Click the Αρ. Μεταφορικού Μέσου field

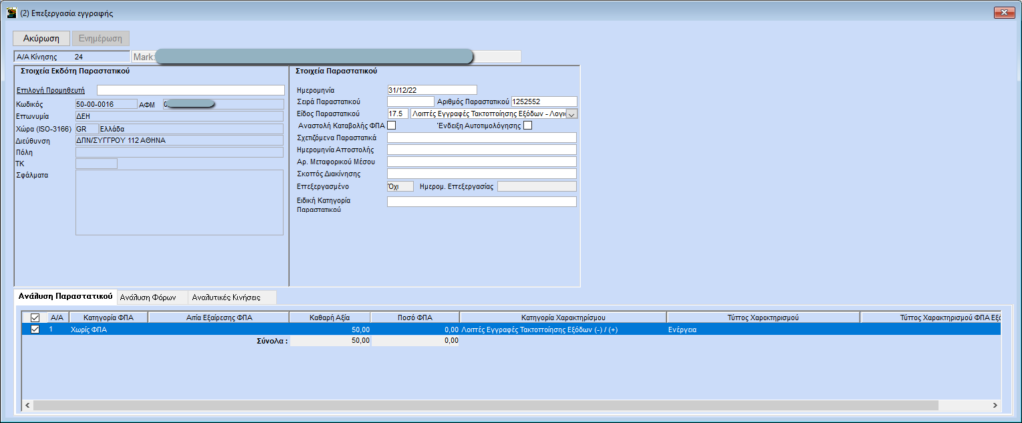pos(482,161)
